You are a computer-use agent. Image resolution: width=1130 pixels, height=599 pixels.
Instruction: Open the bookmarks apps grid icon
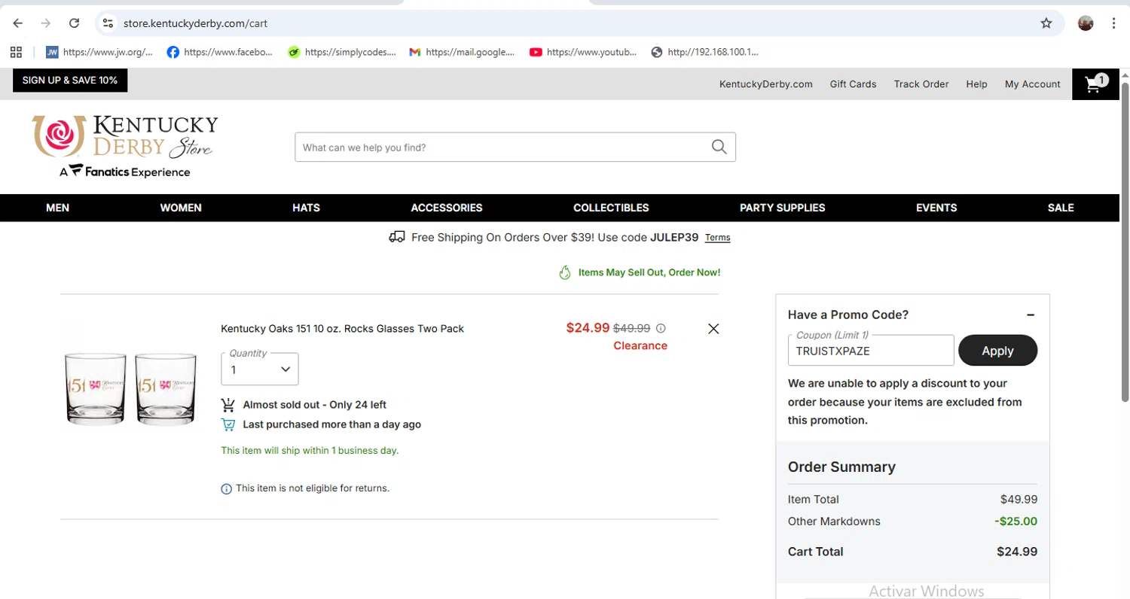click(16, 52)
